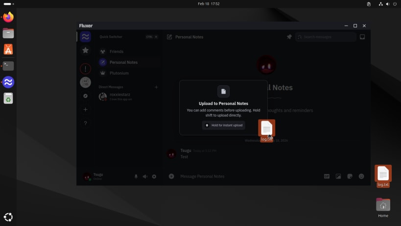Open Quick Switcher search field
Screen dimensions: 401x226
(x=129, y=37)
